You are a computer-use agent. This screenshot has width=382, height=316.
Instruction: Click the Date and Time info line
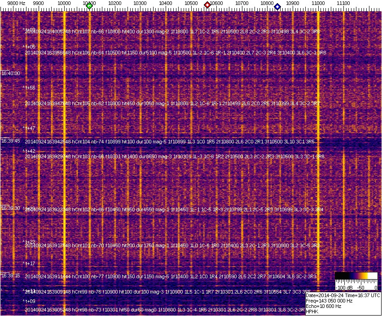tap(343, 295)
